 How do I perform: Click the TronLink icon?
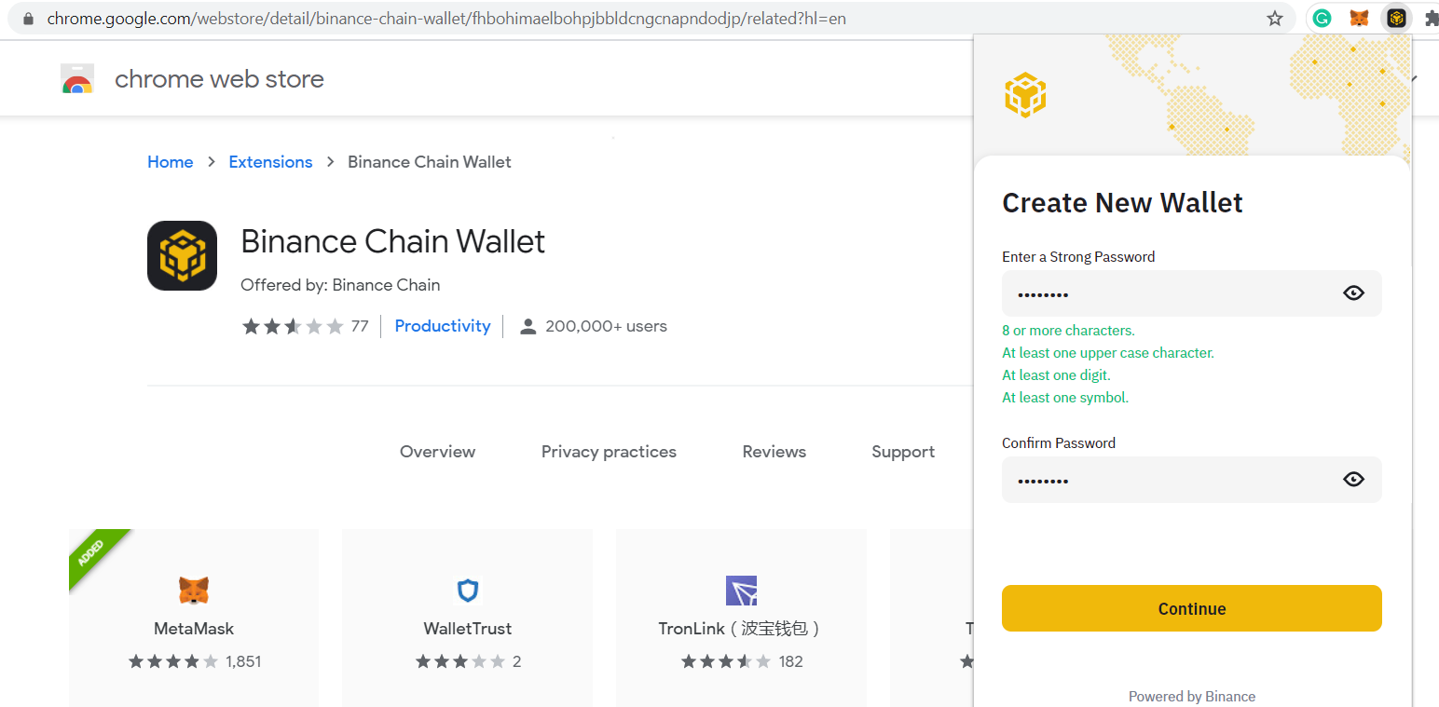coord(741,591)
